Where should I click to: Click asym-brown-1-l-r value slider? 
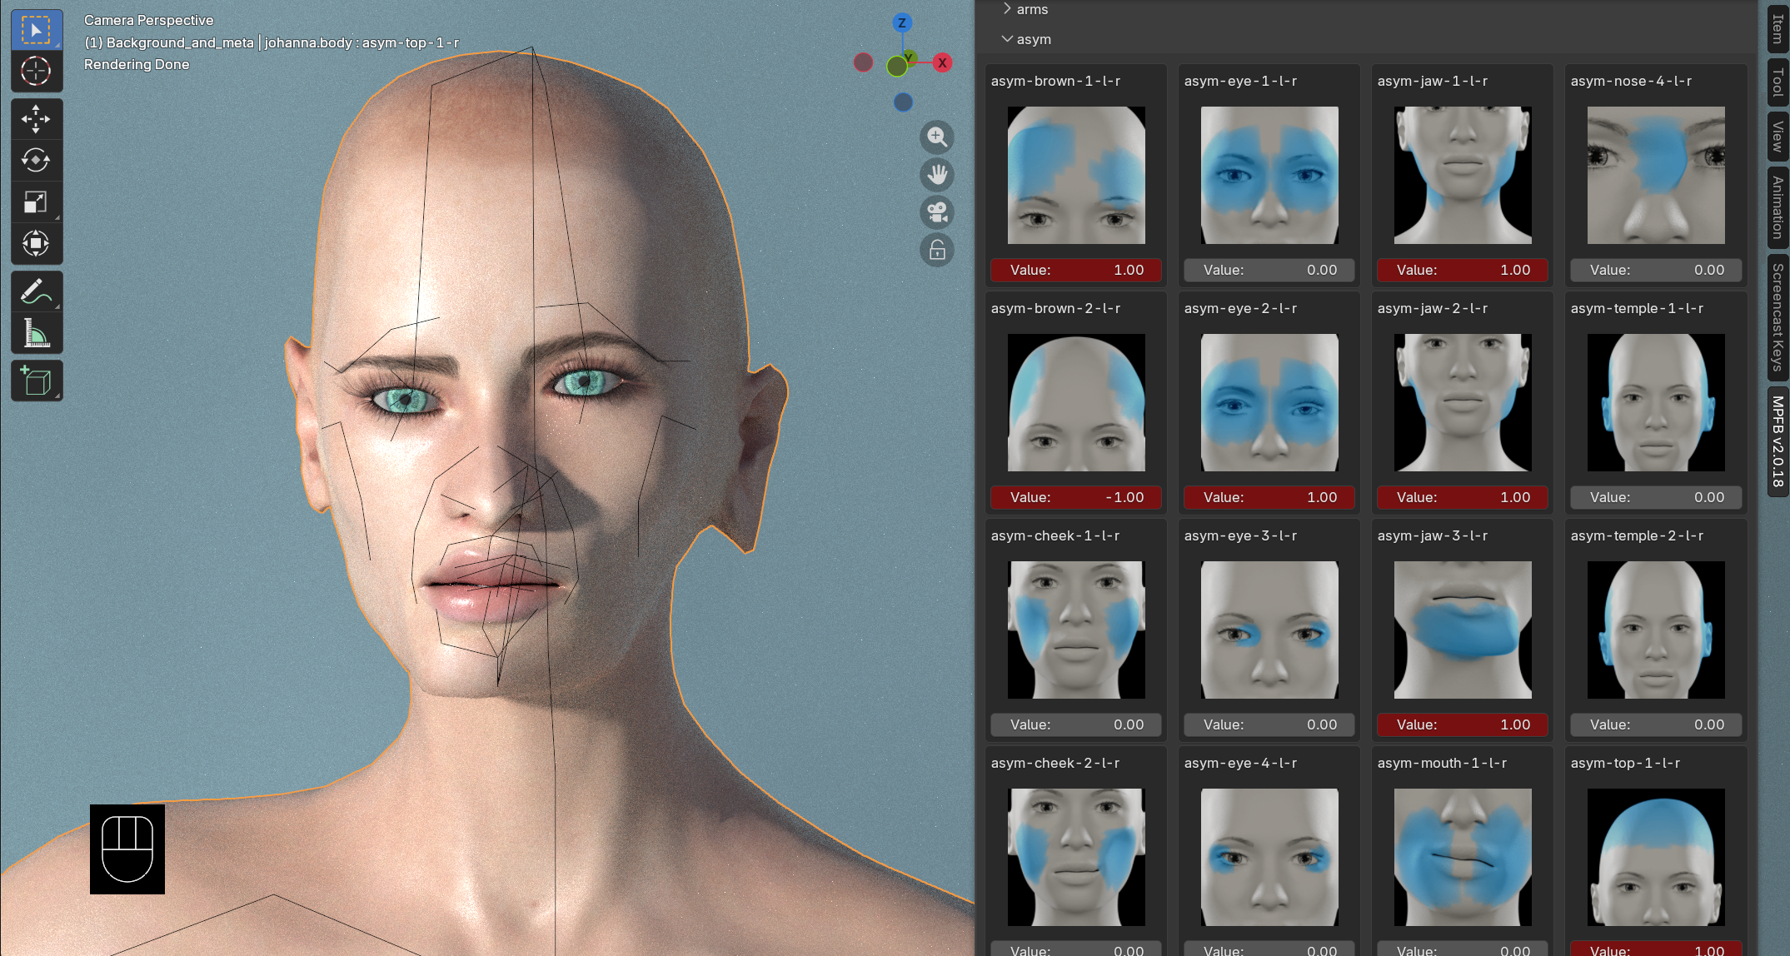tap(1076, 270)
